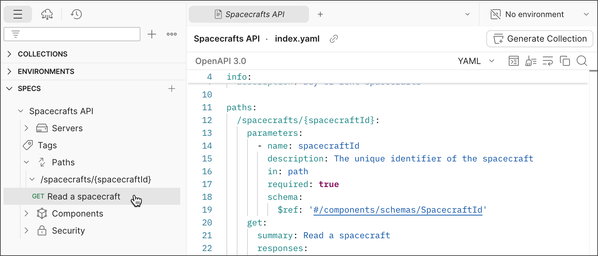The width and height of the screenshot is (598, 256).
Task: Click the editor vertical scrollbar thumb
Action: [x=593, y=71]
